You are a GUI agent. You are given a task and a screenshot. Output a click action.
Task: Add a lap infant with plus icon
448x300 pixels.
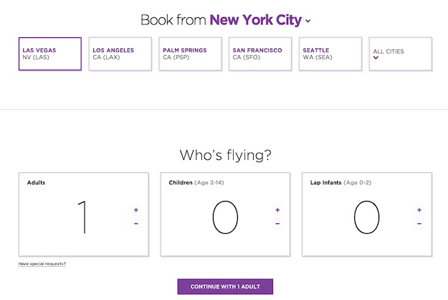point(419,210)
